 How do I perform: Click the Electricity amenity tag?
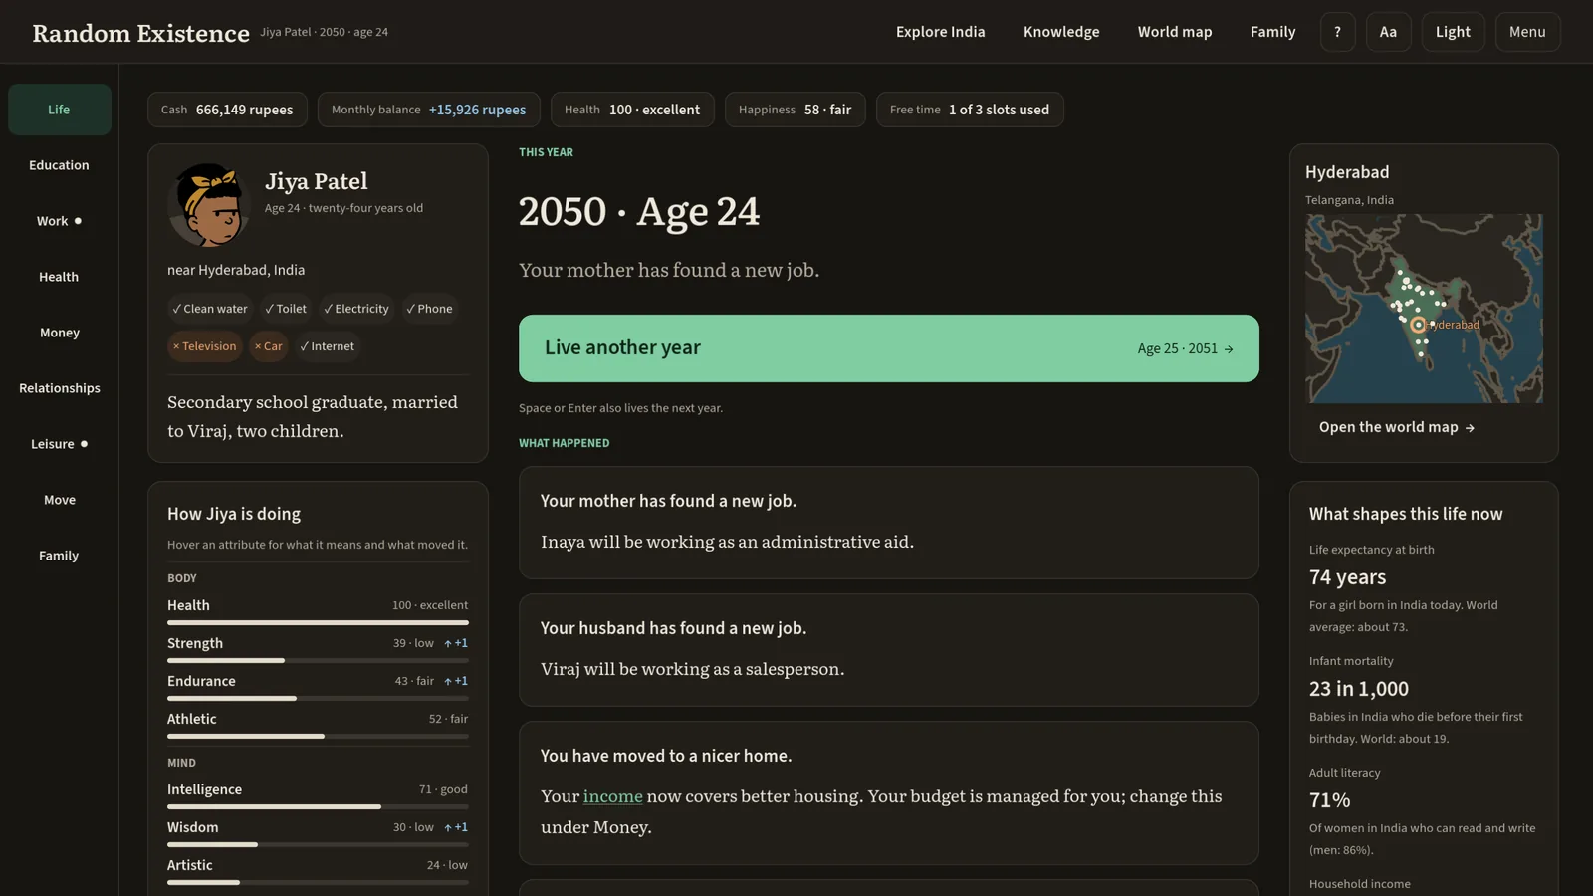point(356,309)
